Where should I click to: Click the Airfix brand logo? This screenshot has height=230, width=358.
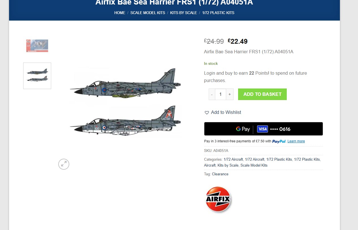pyautogui.click(x=218, y=199)
